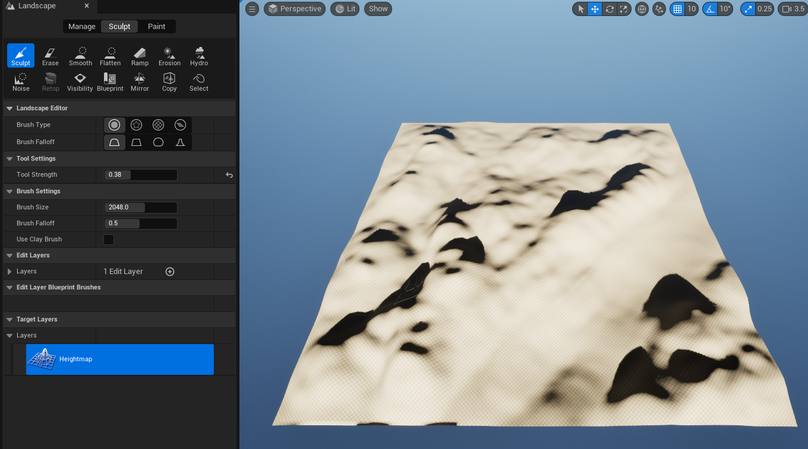The image size is (808, 449).
Task: Switch to the Paint tab
Action: click(x=157, y=27)
